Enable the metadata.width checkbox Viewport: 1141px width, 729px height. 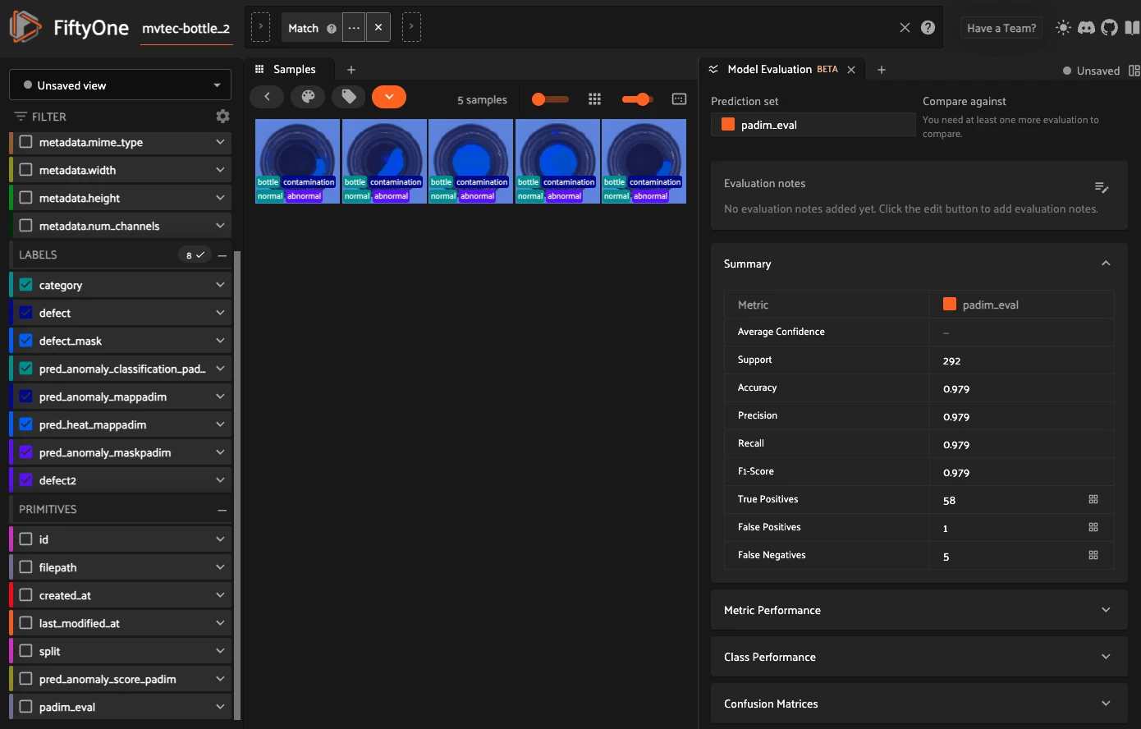(25, 170)
